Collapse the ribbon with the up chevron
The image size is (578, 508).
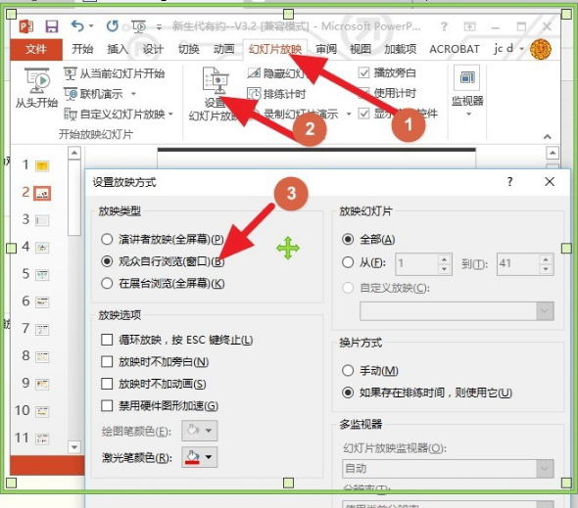[548, 137]
